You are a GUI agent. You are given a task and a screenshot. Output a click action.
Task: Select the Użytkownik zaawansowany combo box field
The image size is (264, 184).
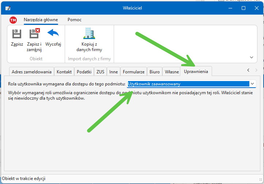pos(188,84)
